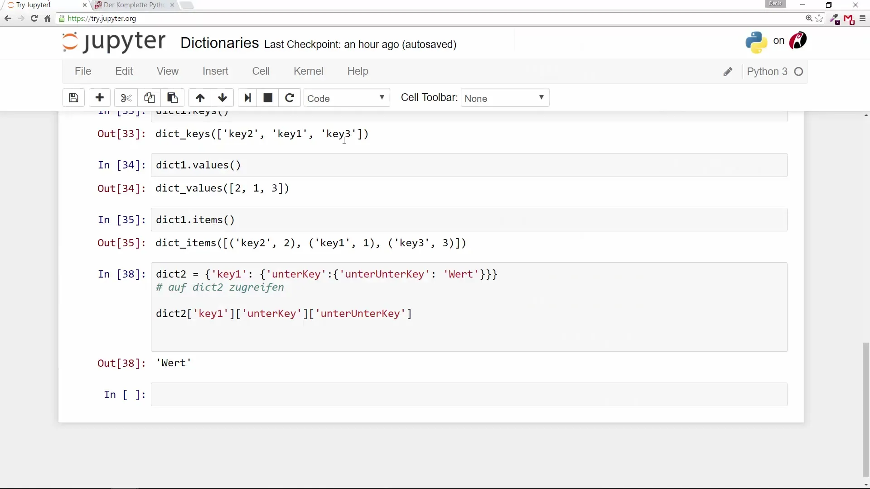
Task: Click scrollbar up arrow at top right
Action: pyautogui.click(x=866, y=115)
